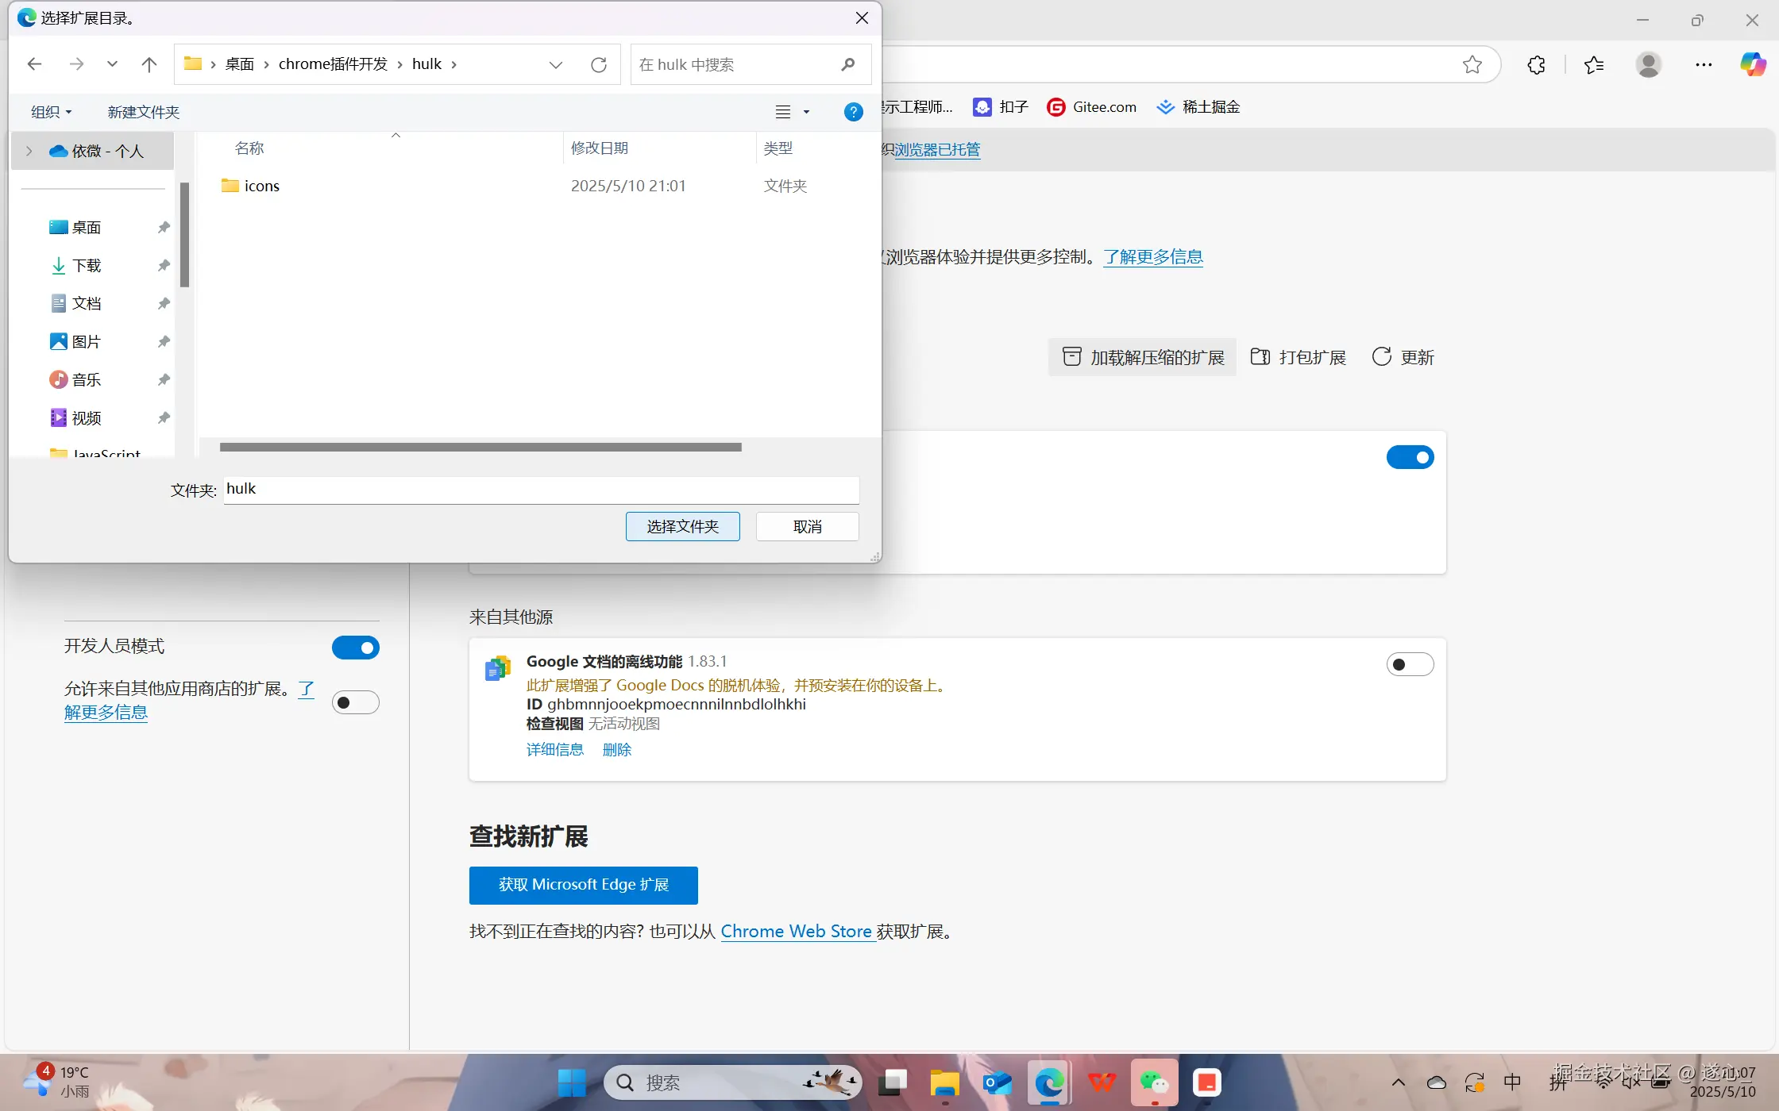
Task: Click the 选择文件夹 button
Action: coord(682,527)
